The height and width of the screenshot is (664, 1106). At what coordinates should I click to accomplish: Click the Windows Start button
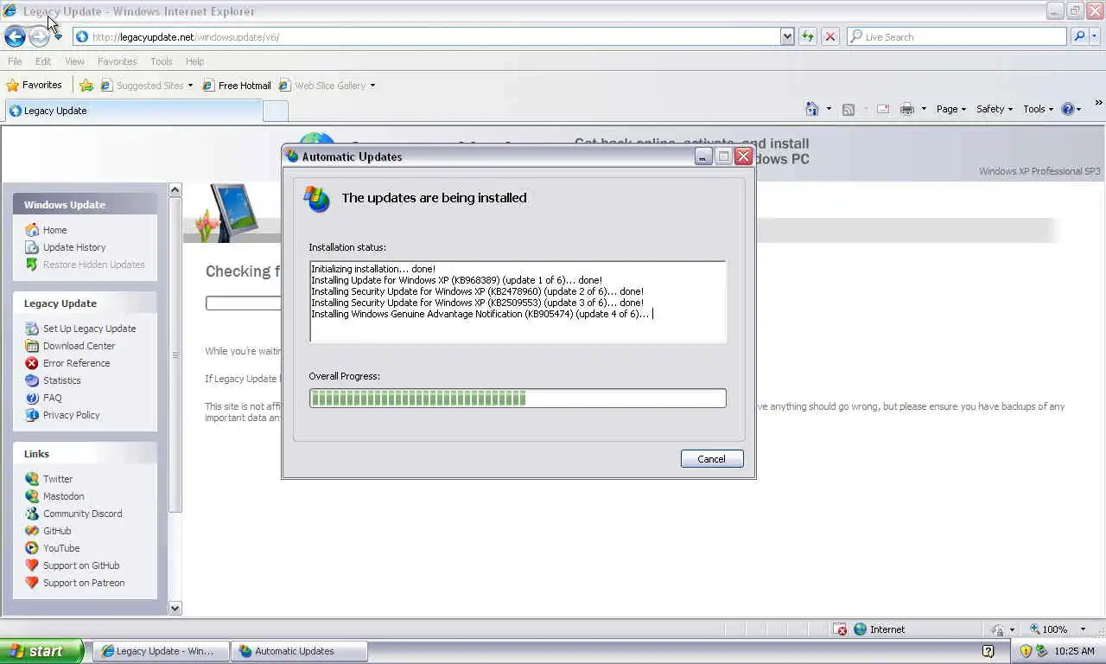tap(41, 651)
